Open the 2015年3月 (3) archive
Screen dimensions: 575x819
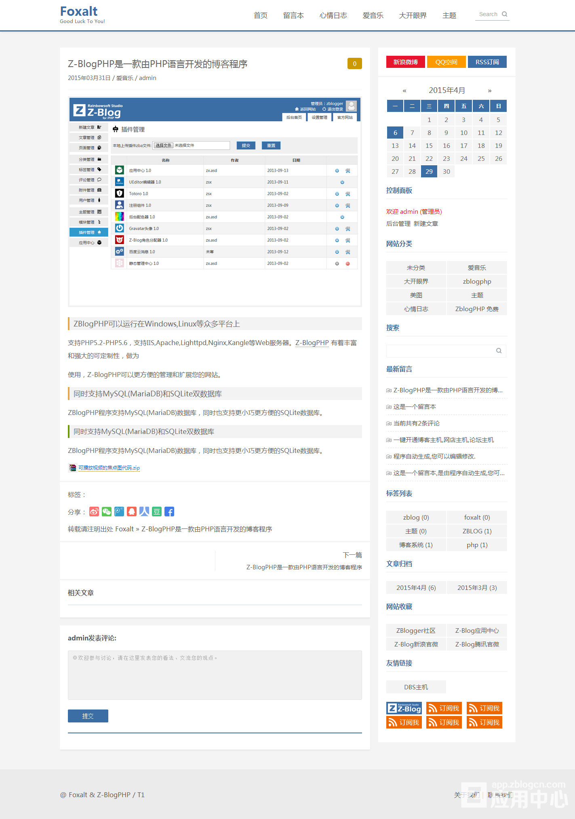point(477,587)
